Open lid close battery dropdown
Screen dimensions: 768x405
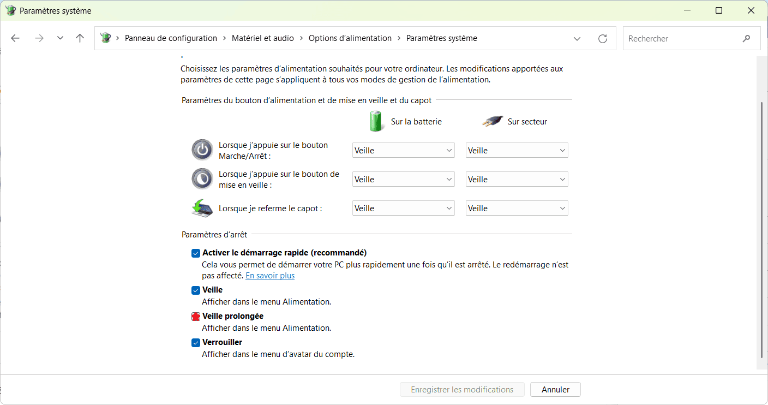[404, 208]
